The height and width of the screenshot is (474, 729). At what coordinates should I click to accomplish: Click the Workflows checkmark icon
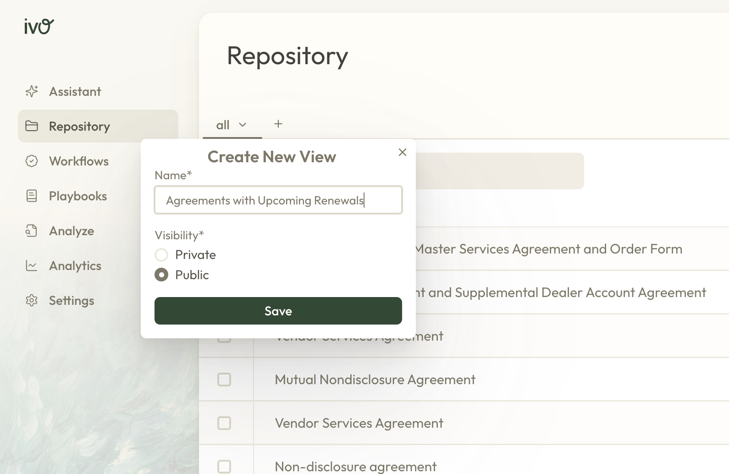[x=32, y=161]
